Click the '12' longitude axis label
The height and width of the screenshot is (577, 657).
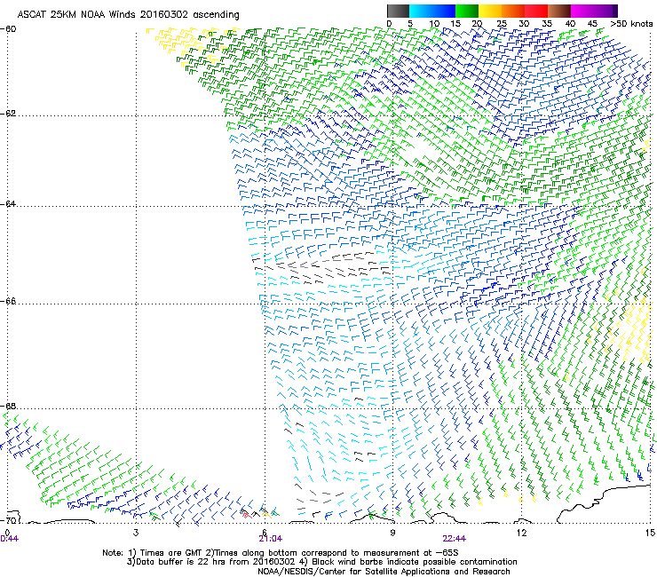[521, 533]
